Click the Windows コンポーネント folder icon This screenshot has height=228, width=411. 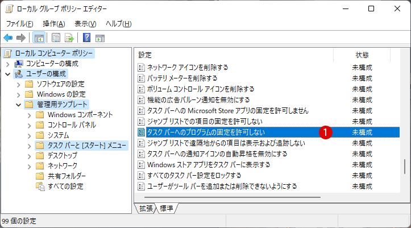coord(40,115)
